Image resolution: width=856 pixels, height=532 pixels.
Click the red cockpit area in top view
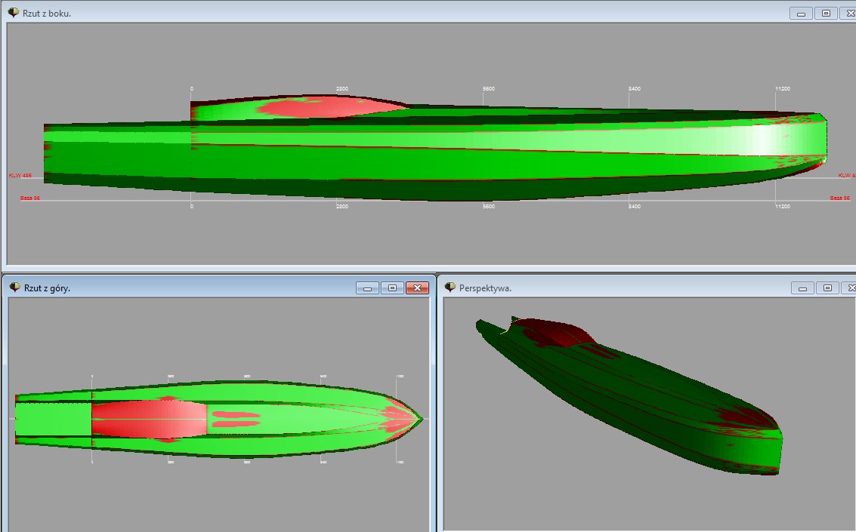point(149,419)
